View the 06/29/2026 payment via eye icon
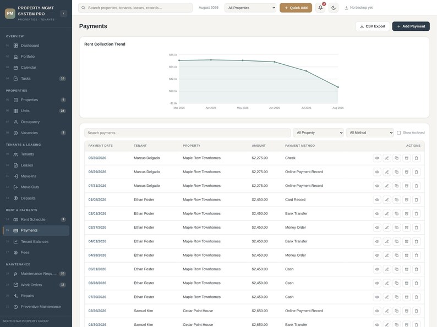The image size is (437, 327). coord(377,172)
